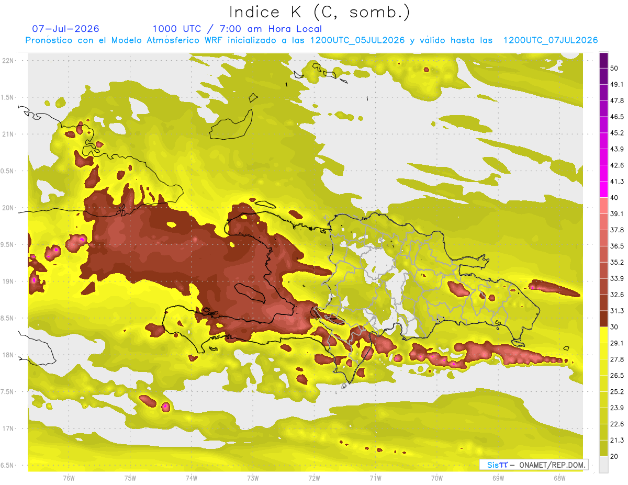Click the colorbar value "50"

614,68
